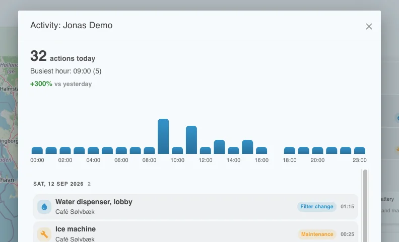399x242 pixels.
Task: Click the 18:00 axis label
Action: pyautogui.click(x=290, y=160)
